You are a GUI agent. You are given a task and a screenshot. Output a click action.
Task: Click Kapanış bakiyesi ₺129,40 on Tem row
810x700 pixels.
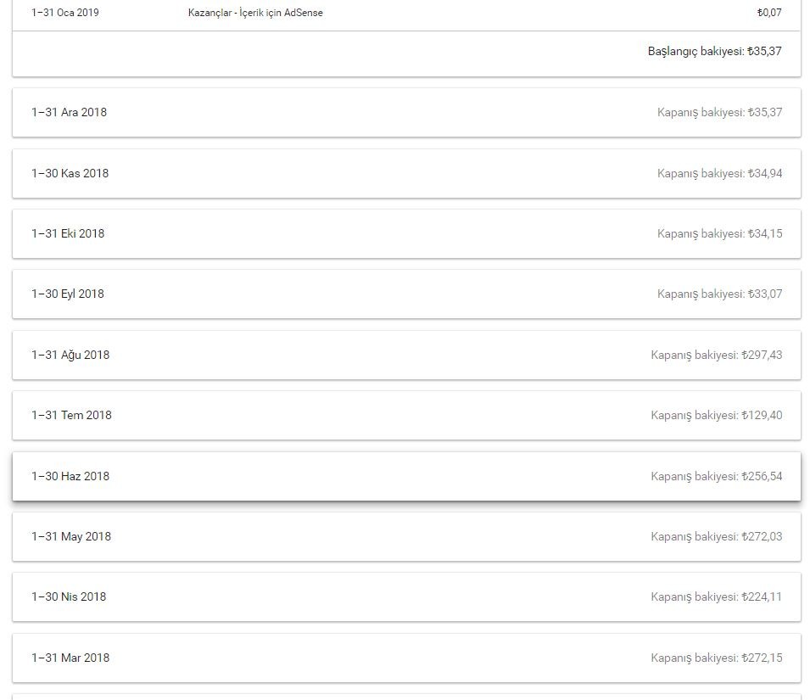coord(717,416)
